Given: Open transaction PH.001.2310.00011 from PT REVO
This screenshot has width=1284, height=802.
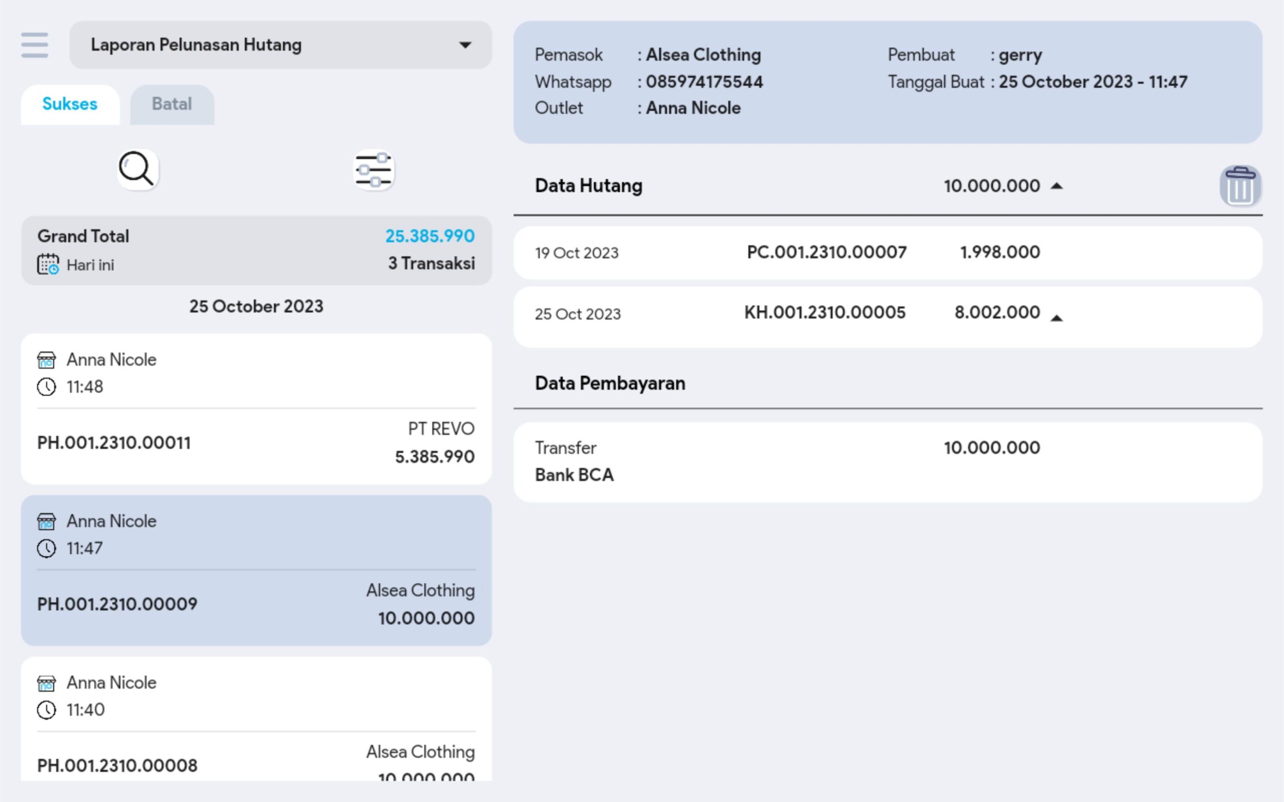Looking at the screenshot, I should point(256,443).
